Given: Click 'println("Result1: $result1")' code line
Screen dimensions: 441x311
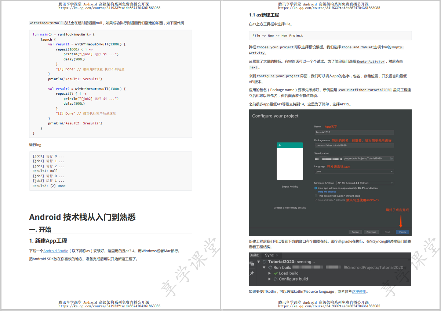Looking at the screenshot, I should pyautogui.click(x=75, y=79).
